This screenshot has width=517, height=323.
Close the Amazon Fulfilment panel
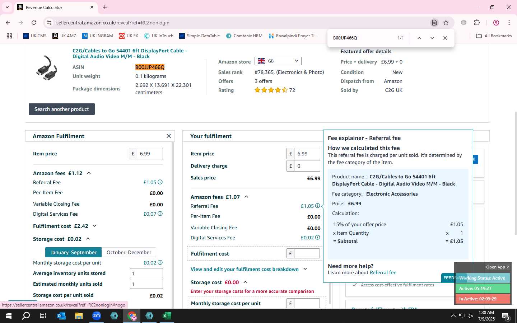169,136
